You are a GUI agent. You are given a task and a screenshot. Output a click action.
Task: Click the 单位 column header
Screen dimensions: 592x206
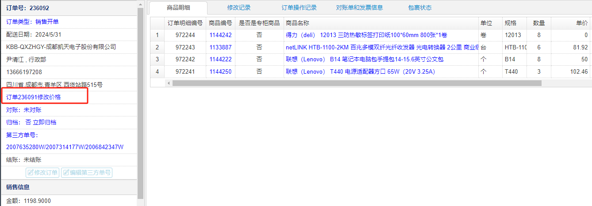point(490,23)
